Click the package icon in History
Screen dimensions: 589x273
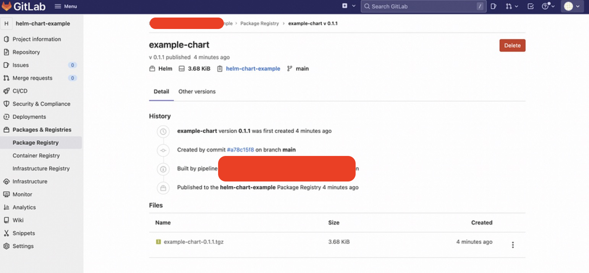(163, 188)
